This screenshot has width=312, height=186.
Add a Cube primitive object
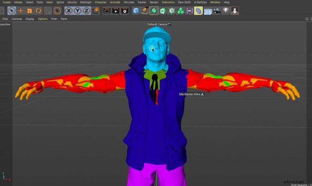pos(136,11)
